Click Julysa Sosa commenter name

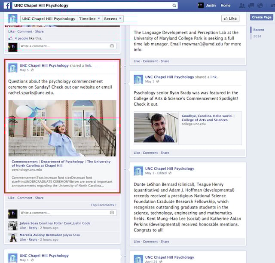[x=29, y=223]
